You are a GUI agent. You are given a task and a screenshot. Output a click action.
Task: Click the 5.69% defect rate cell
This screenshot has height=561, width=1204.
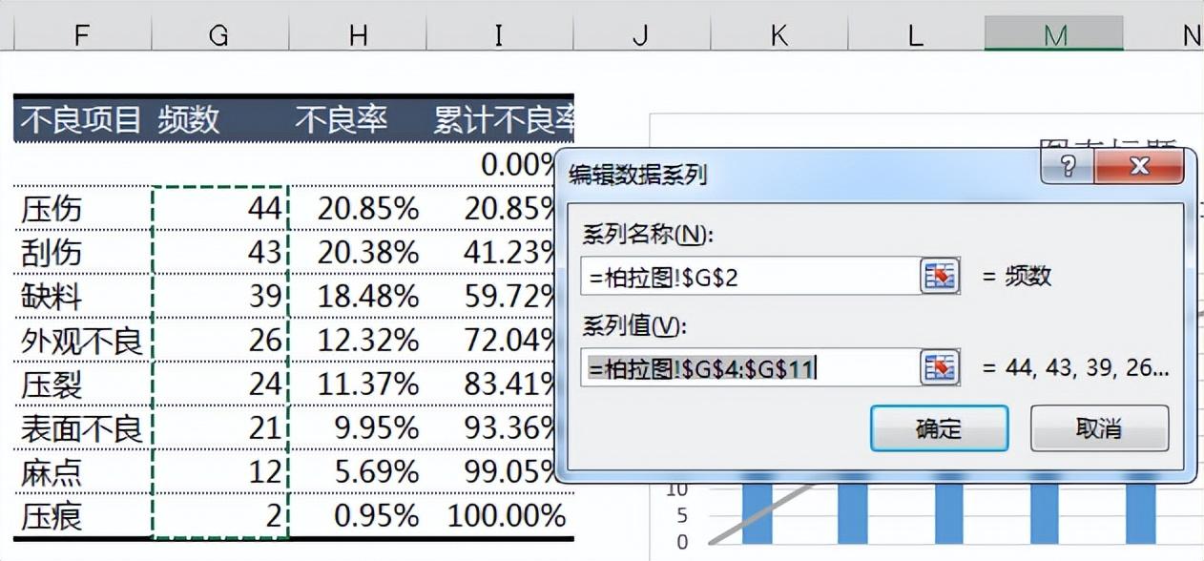point(358,472)
